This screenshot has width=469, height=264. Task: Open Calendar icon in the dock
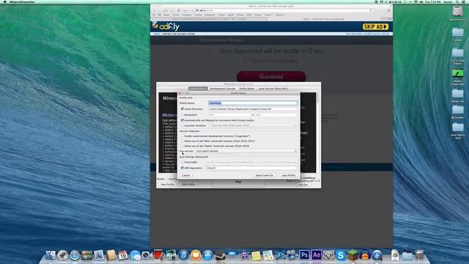pos(123,255)
